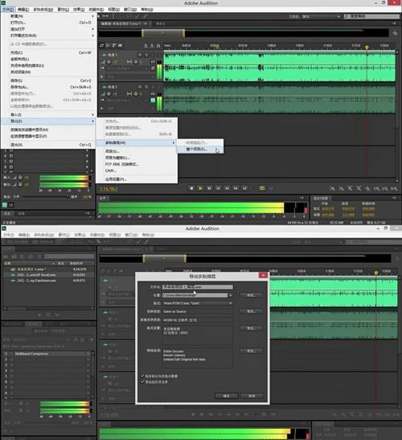The image size is (402, 440).
Task: Toggle Solo (S) on track 2 in upper window
Action: pyautogui.click(x=146, y=87)
